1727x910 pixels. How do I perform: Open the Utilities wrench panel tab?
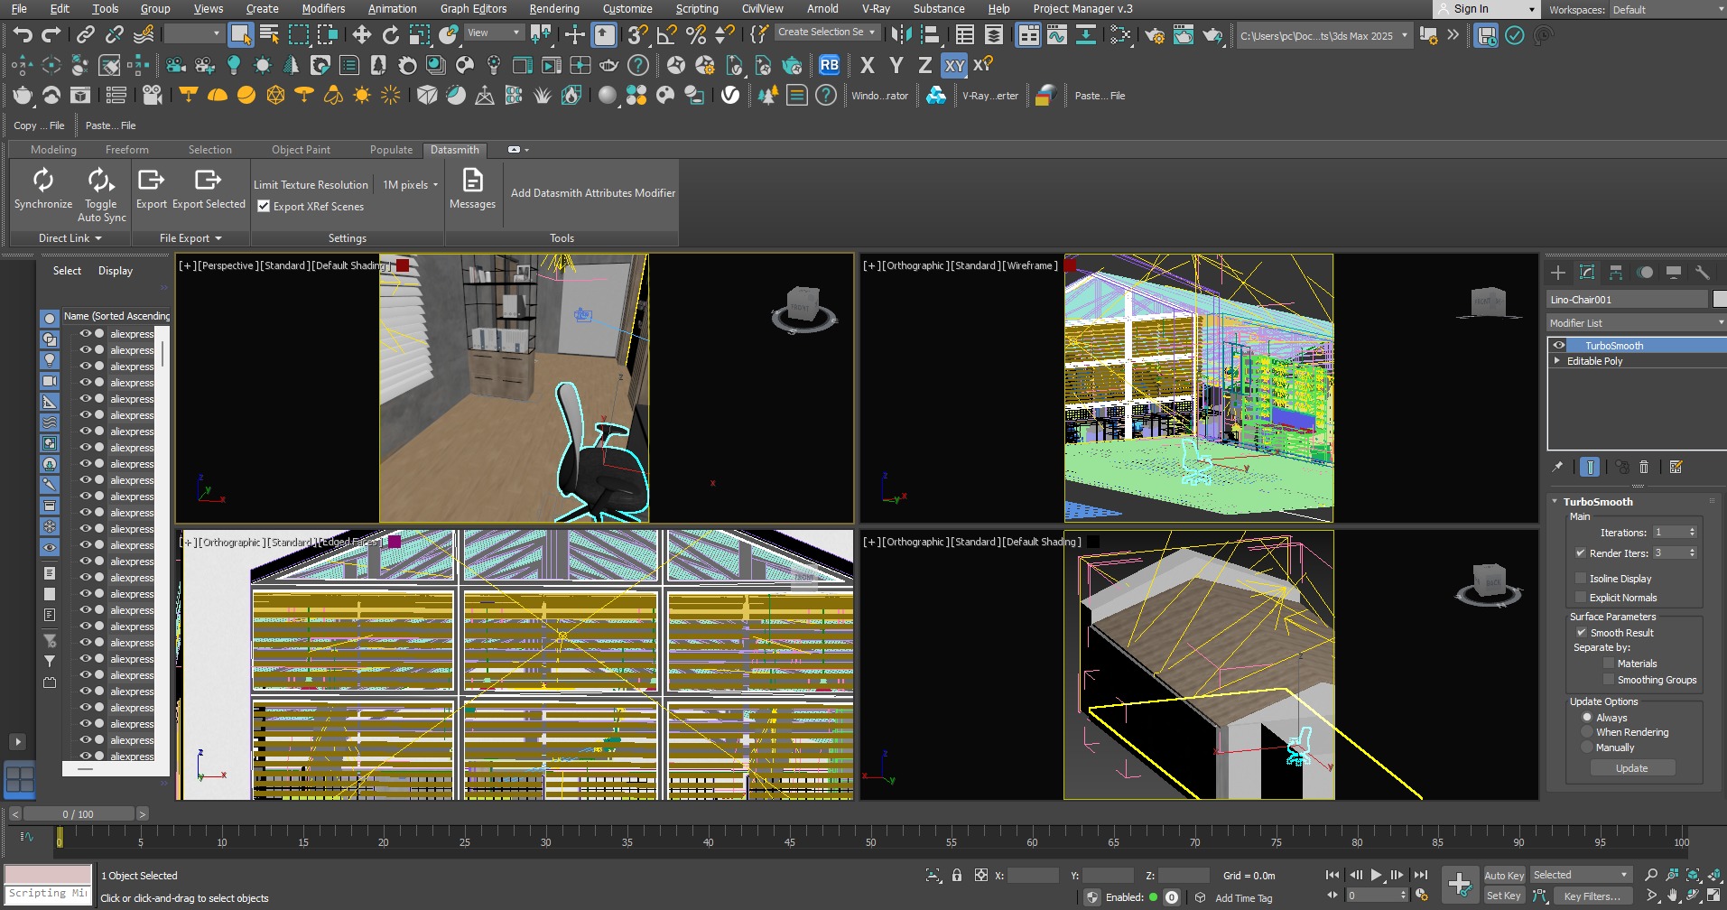tap(1702, 272)
